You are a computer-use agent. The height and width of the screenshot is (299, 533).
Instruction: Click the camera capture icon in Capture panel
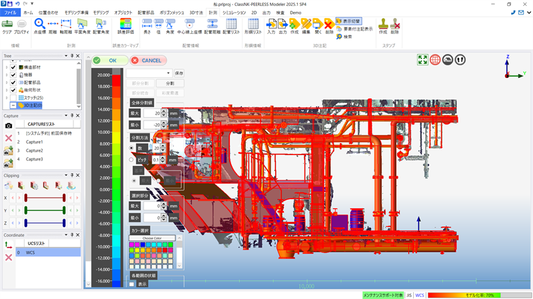pos(9,125)
